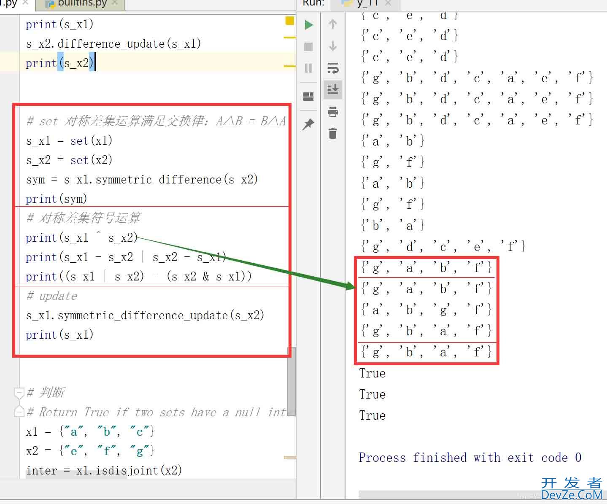Screen dimensions: 607x504
Task: Jump to the warning stripe beside print(s_x2)
Action: [x=290, y=66]
